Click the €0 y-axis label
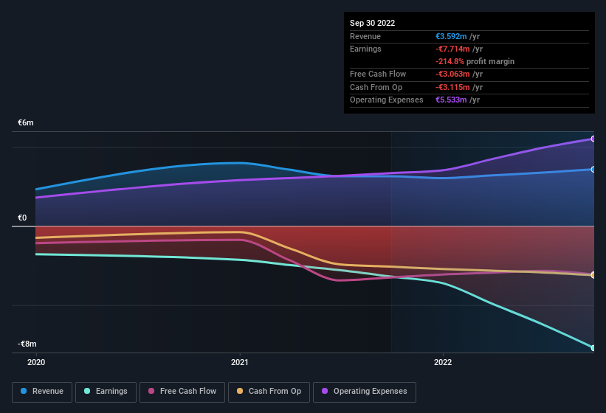606x413 pixels. [x=22, y=218]
